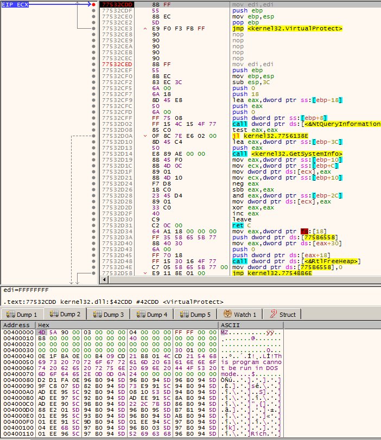
Task: Click the 'Rich' ASCII text in dump
Action: [x=258, y=433]
